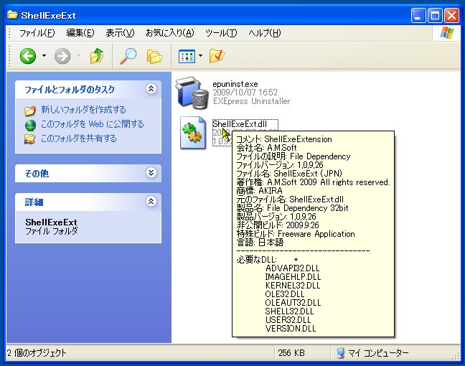465x366 pixels.
Task: Click the Views grid toolbar icon
Action: point(187,56)
